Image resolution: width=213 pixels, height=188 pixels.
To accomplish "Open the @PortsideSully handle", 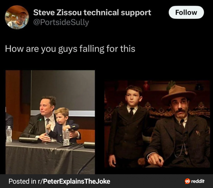I will tap(61, 22).
